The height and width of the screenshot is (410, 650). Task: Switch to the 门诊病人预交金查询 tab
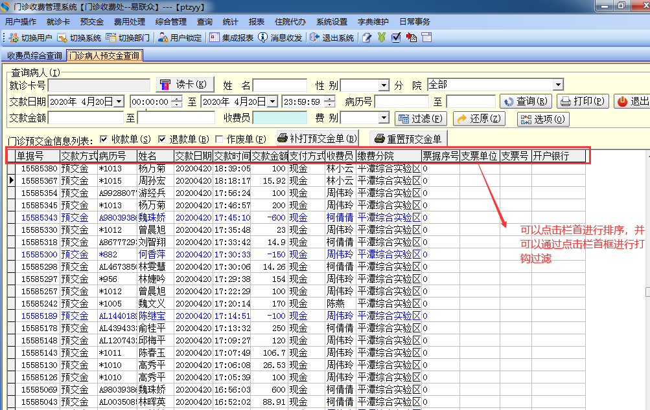104,56
